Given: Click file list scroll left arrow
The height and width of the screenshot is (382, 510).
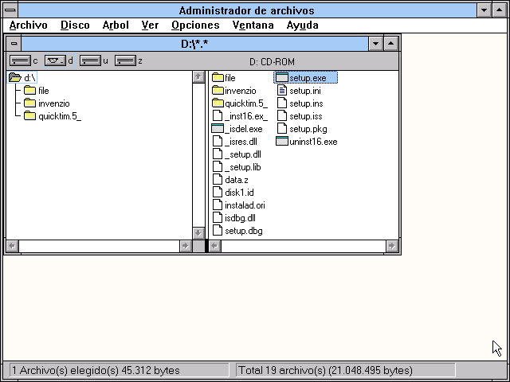Looking at the screenshot, I should pyautogui.click(x=214, y=246).
